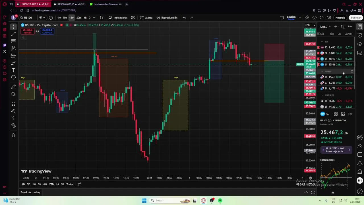Enter fullscreen chart mode
This screenshot has height=205, width=364.
(x=322, y=18)
